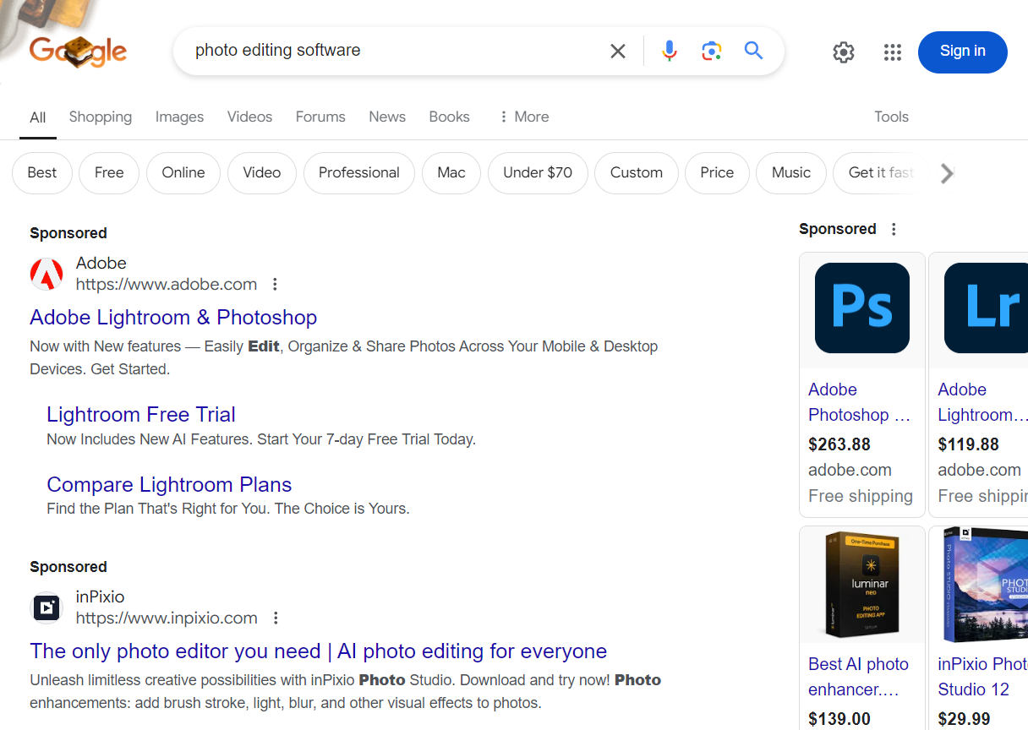Open the quick settings gear

844,52
